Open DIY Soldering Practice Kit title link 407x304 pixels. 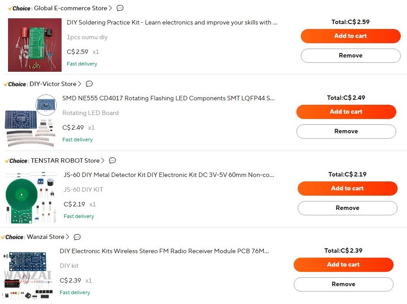[x=172, y=22]
